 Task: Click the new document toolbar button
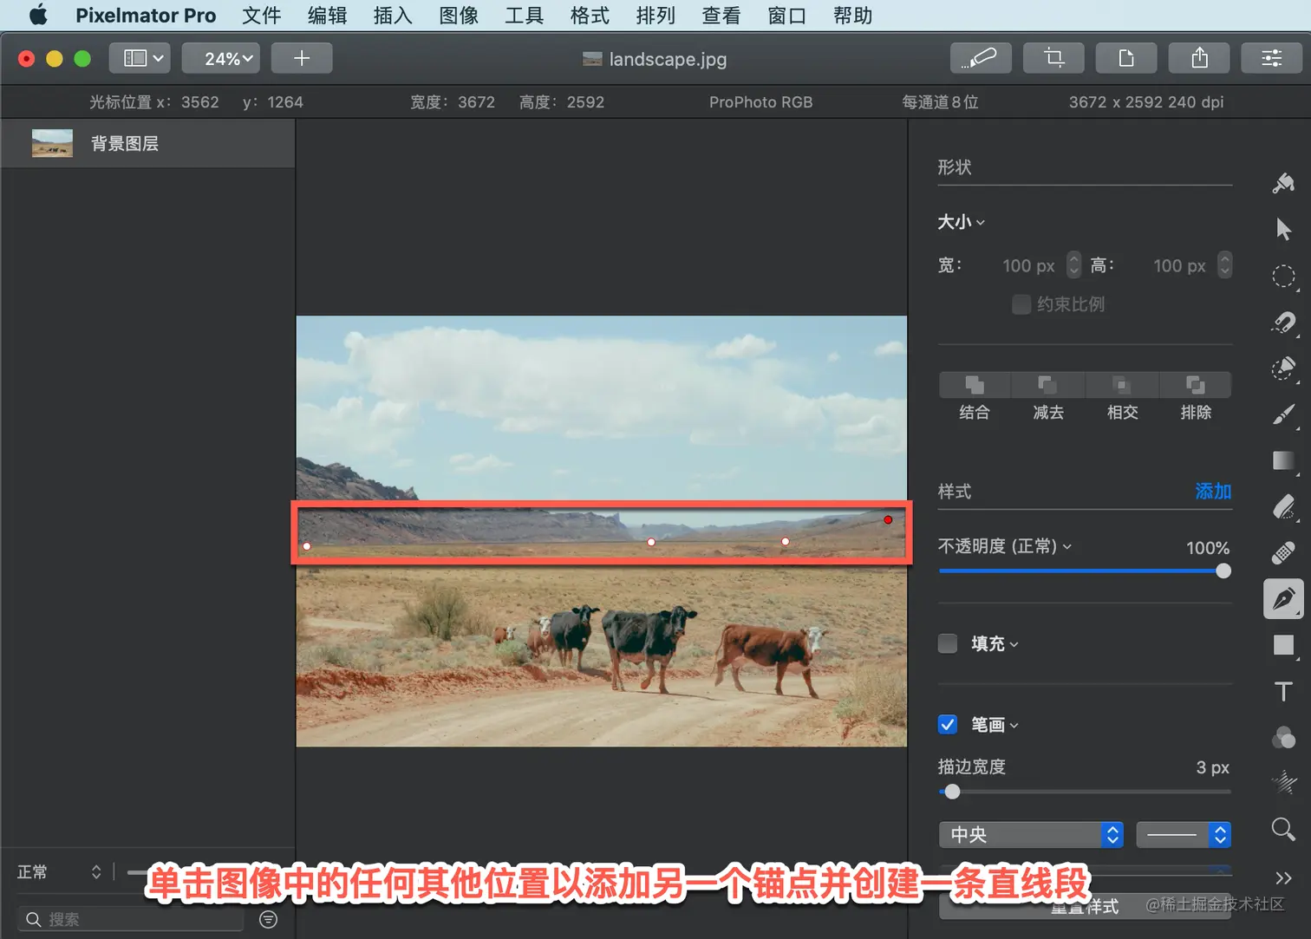pyautogui.click(x=1126, y=58)
